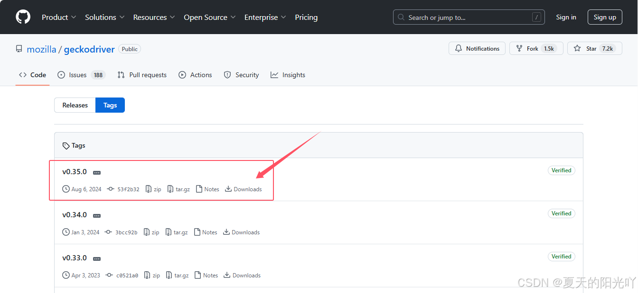Open Notes for v0.34.0
Screen dimensions: 638x293
pyautogui.click(x=206, y=232)
